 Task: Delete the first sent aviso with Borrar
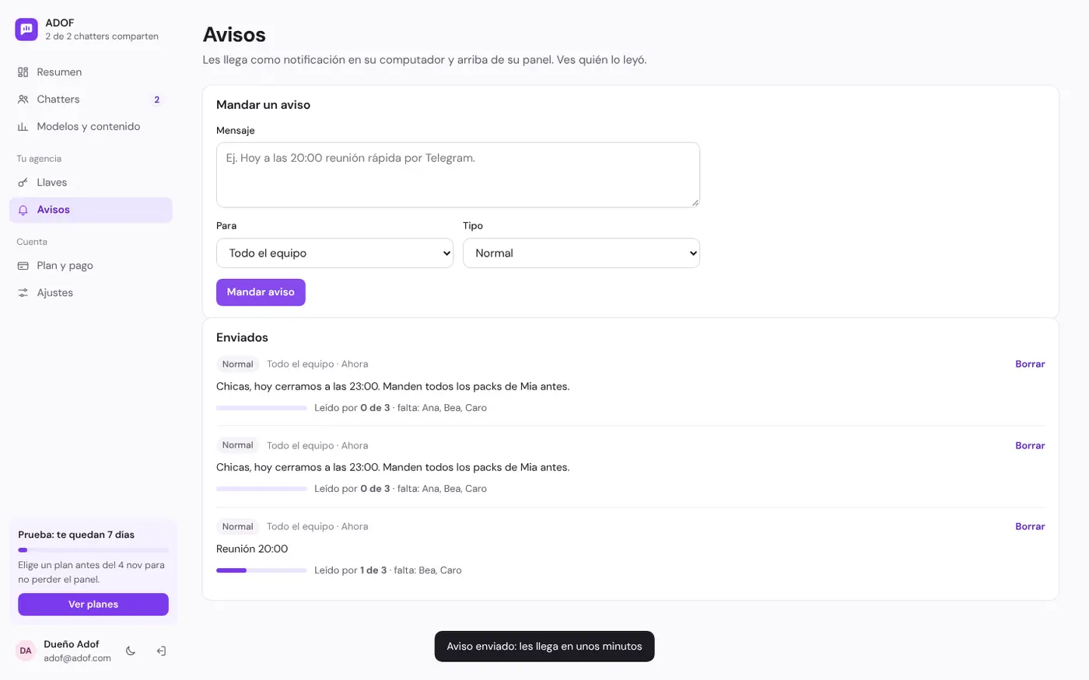[1030, 364]
